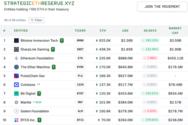
Task: Click the 100.6K ETH amount
Action: pyautogui.click(x=105, y=111)
